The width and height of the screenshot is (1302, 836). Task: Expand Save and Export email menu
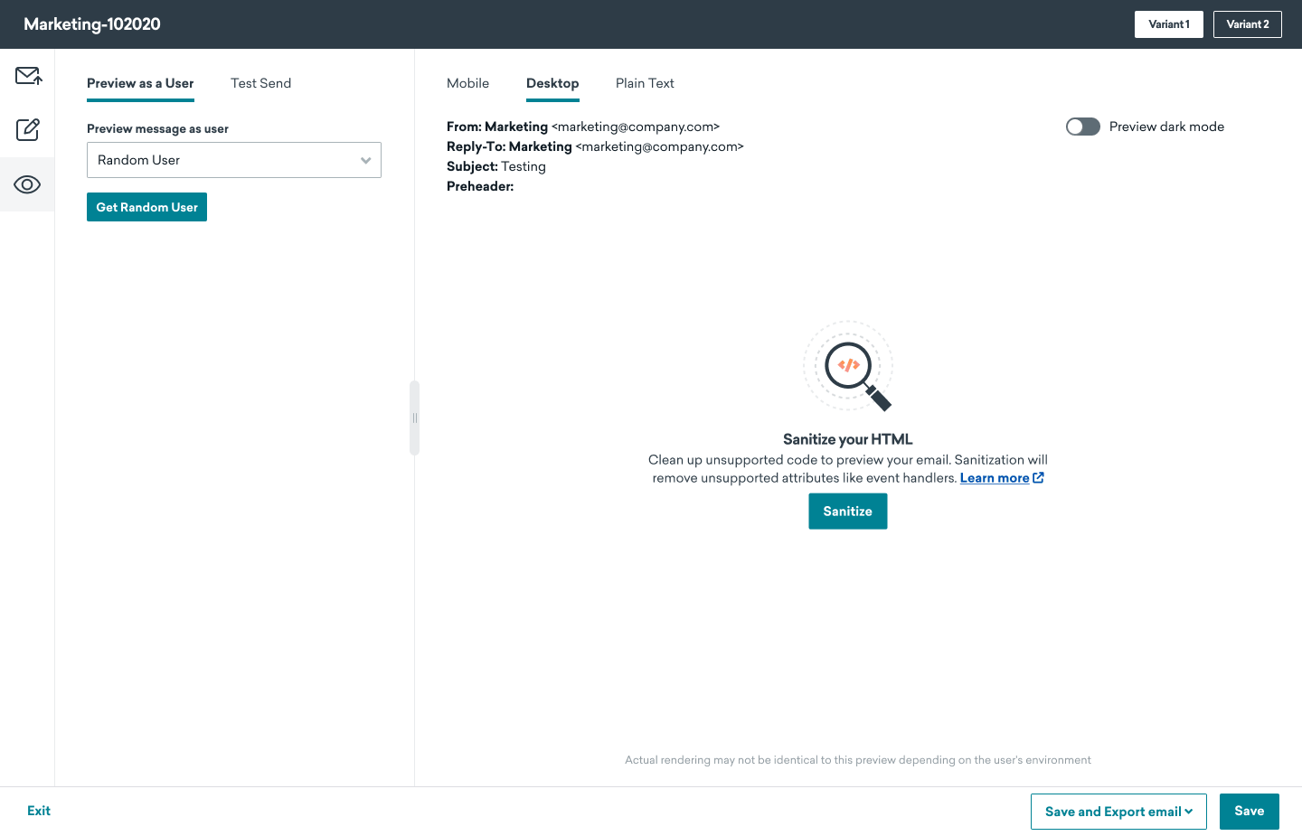pos(1118,812)
